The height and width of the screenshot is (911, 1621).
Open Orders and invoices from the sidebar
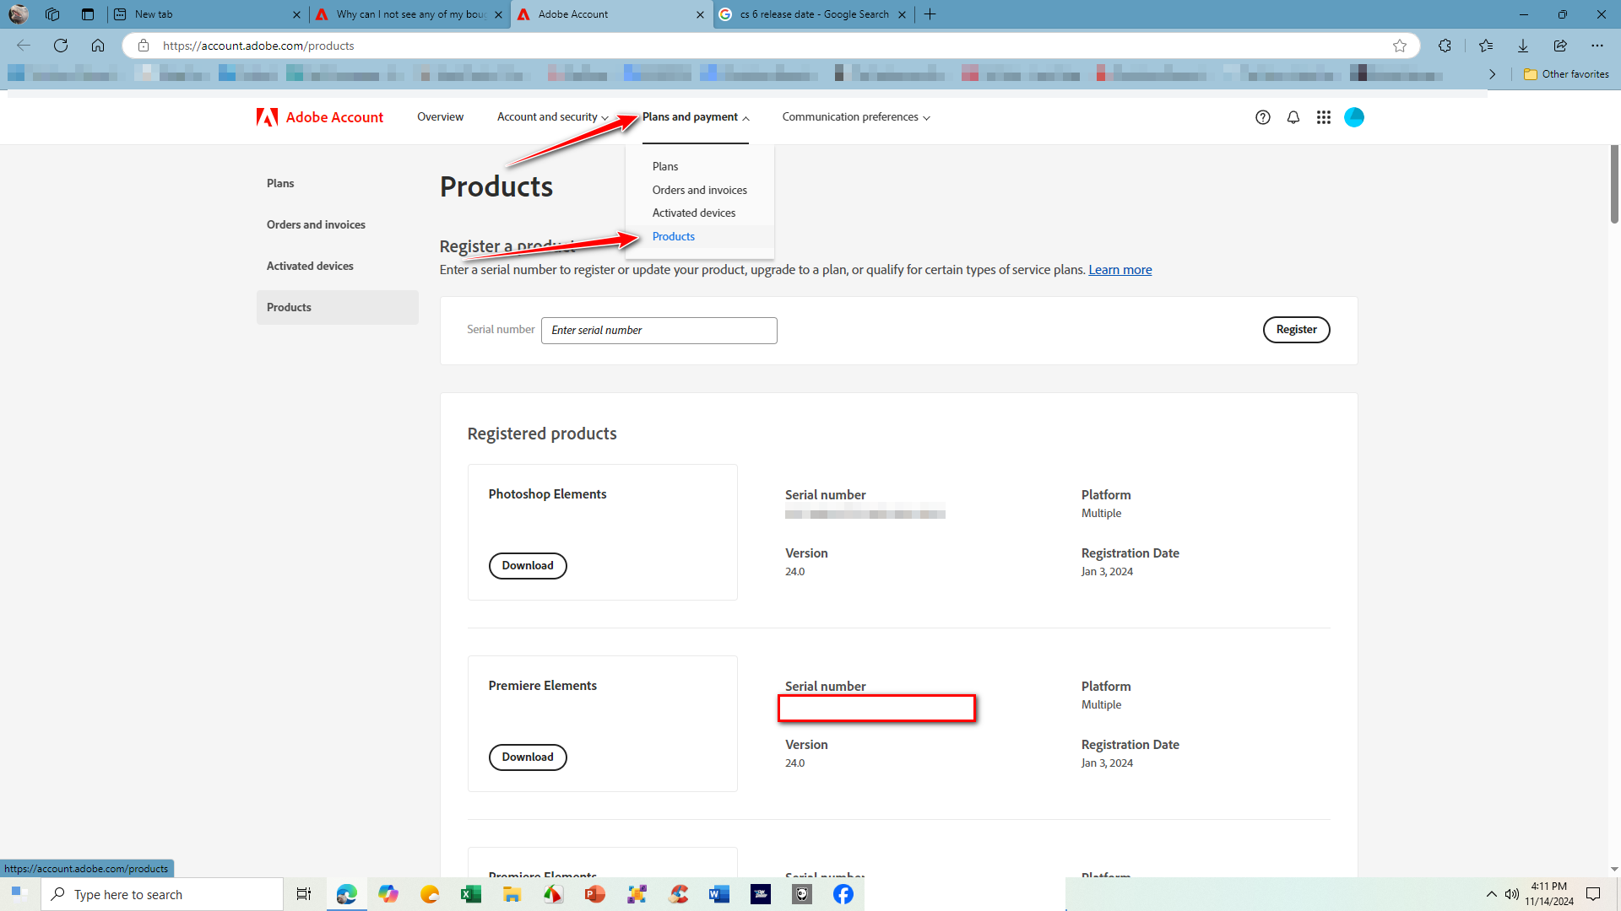coord(316,224)
